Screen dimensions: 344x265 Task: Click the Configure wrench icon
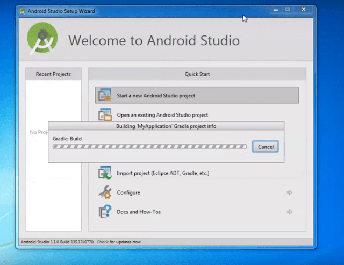point(105,192)
